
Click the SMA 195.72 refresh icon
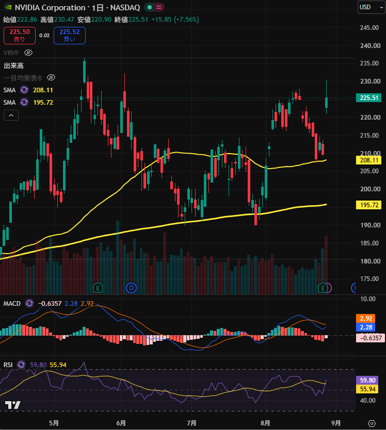tap(24, 102)
